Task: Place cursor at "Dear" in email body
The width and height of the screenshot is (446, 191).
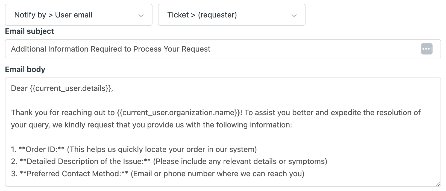Action: coord(19,88)
